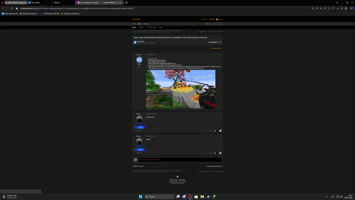Click the reaction heart button on first moderator reply

220,131
